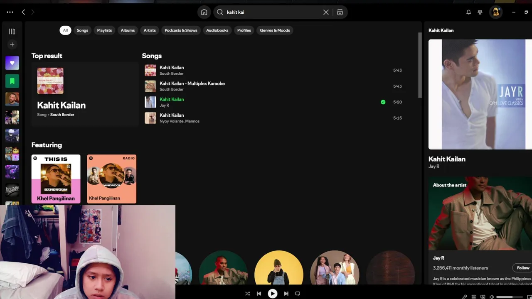Open Friend Activity panel
532x299 pixels.
480,12
